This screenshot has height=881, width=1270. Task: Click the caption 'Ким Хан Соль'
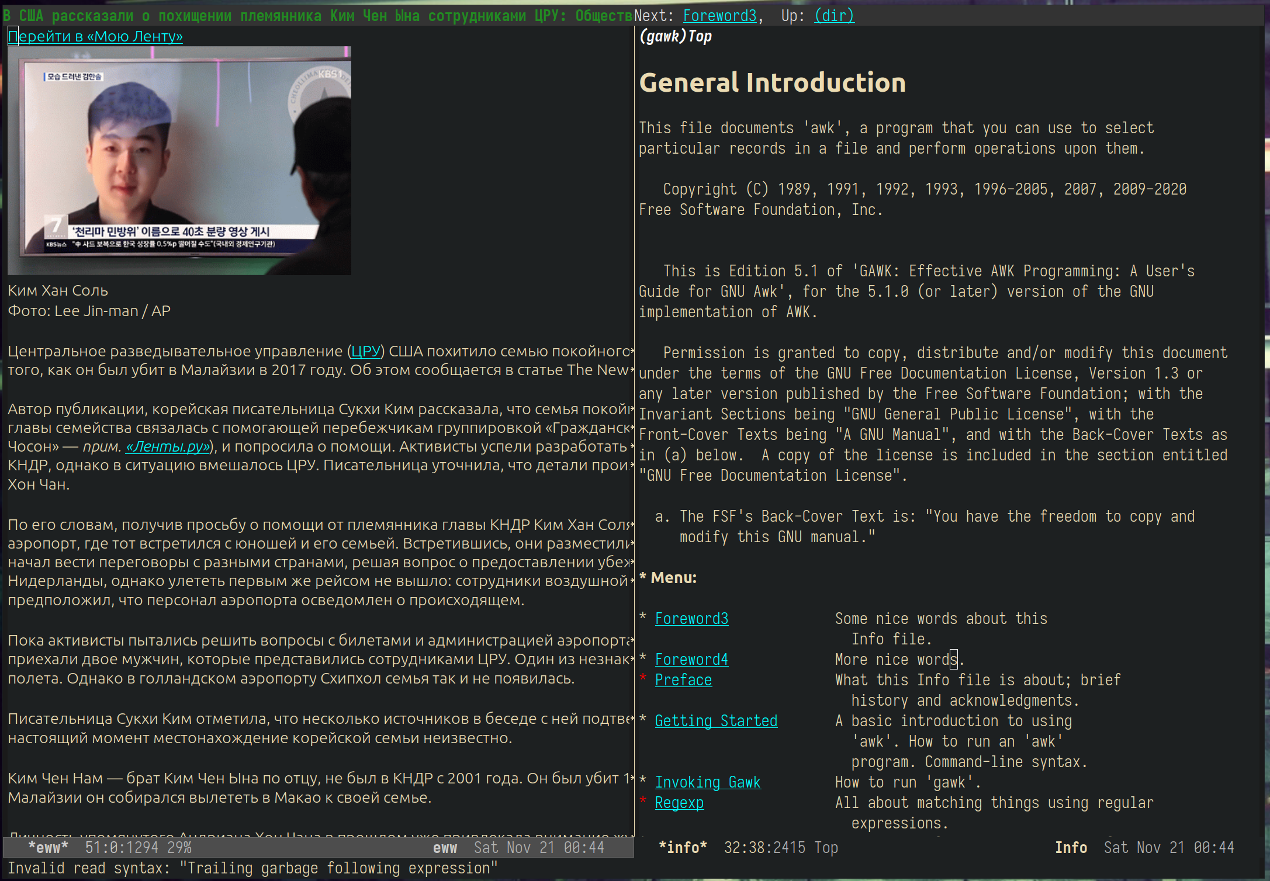[x=58, y=290]
